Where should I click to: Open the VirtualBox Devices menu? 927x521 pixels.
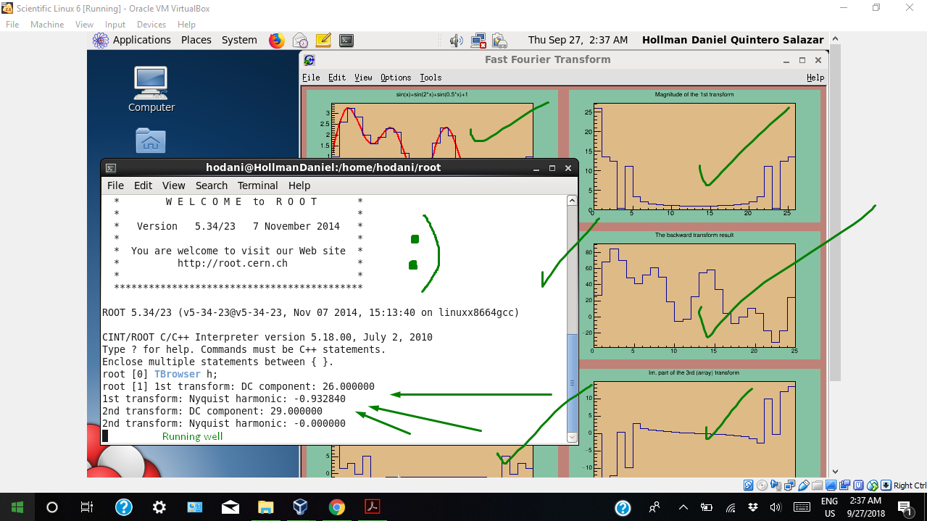(151, 25)
